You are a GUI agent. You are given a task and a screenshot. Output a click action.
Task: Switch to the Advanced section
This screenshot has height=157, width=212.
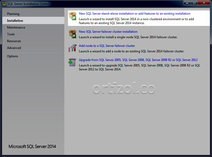tap(14, 48)
